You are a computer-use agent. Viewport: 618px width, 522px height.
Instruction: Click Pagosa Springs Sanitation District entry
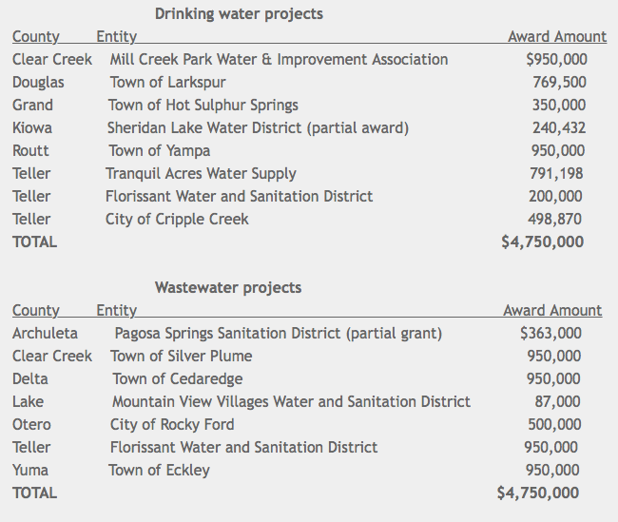[x=278, y=334]
